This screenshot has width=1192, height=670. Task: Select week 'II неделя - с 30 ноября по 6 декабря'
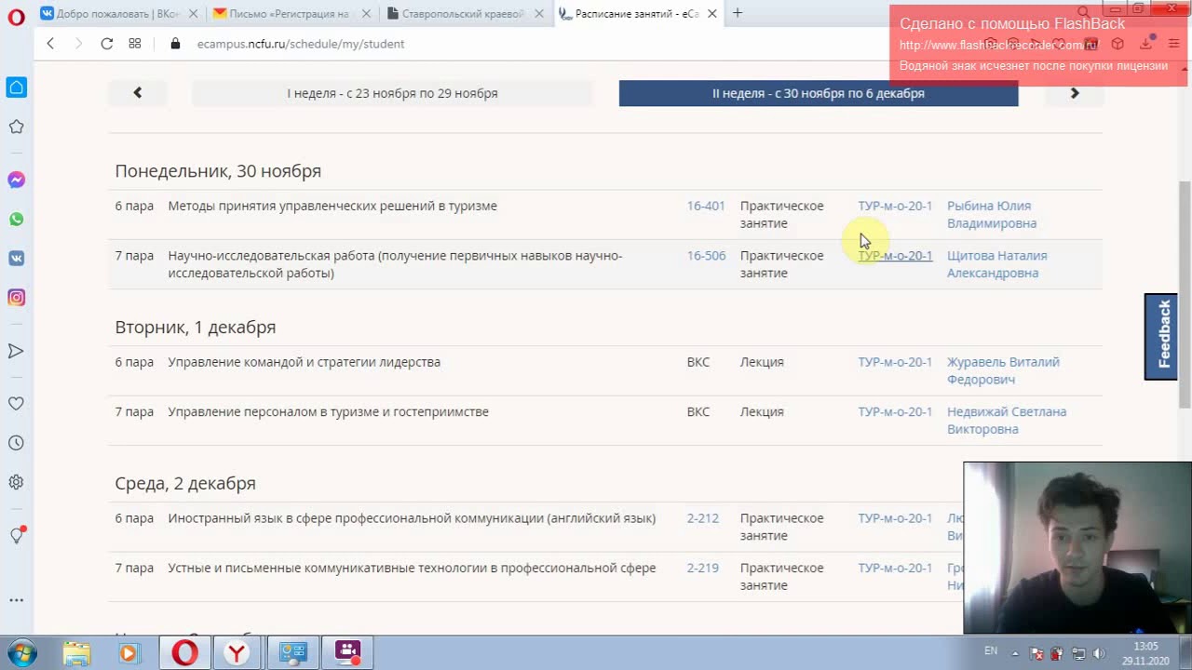[819, 93]
